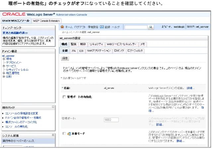Expand the 診断 tree node

pos(4,76)
